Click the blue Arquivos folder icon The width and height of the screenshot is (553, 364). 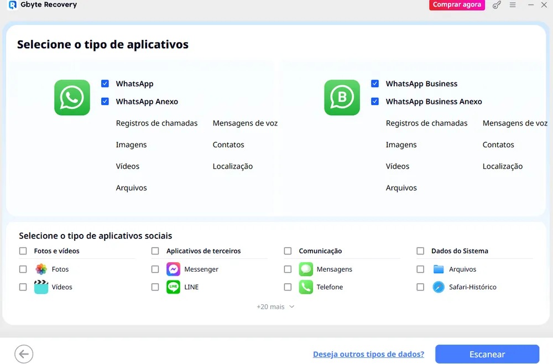[x=439, y=269]
